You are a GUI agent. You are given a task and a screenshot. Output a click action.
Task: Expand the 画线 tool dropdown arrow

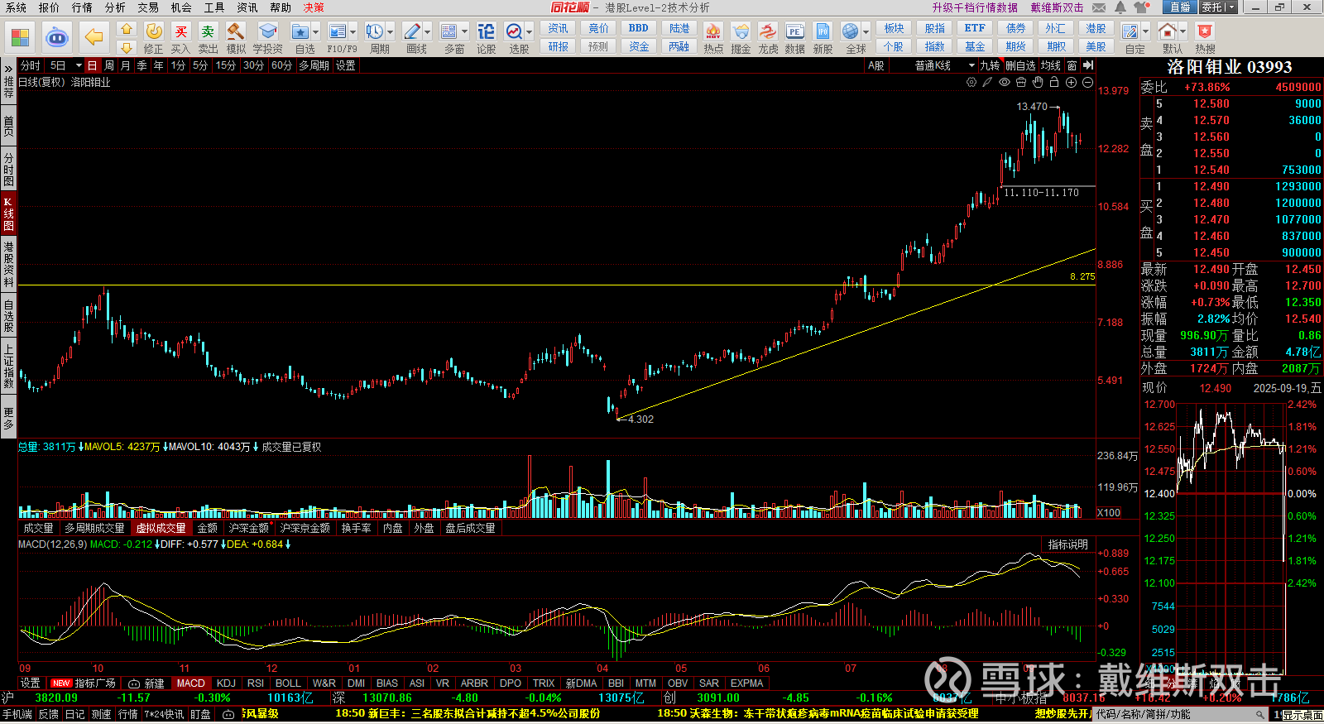coord(427,32)
